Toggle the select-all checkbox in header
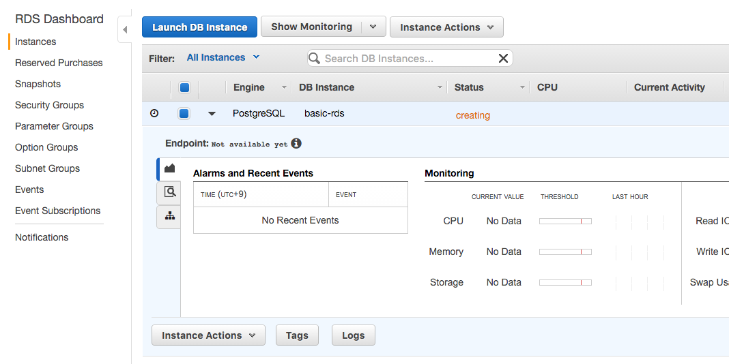Screen dimensions: 729x364 [184, 87]
